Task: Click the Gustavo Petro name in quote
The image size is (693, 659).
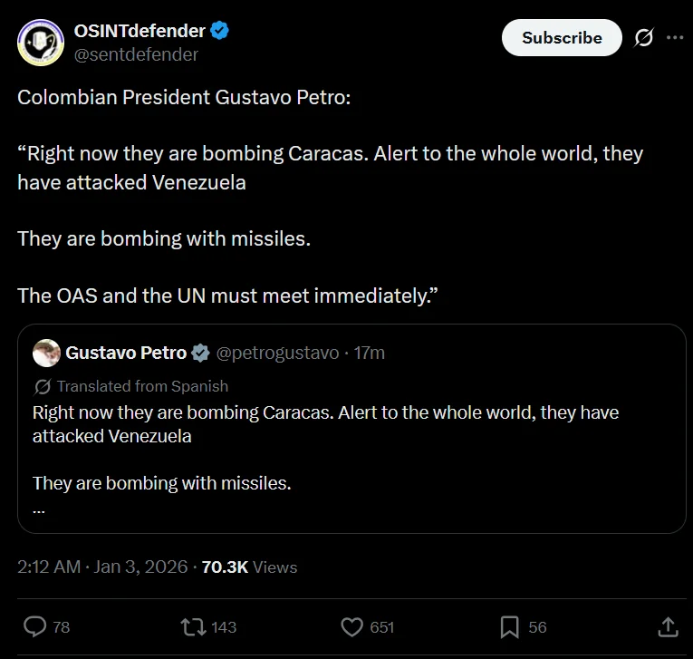Action: tap(126, 353)
